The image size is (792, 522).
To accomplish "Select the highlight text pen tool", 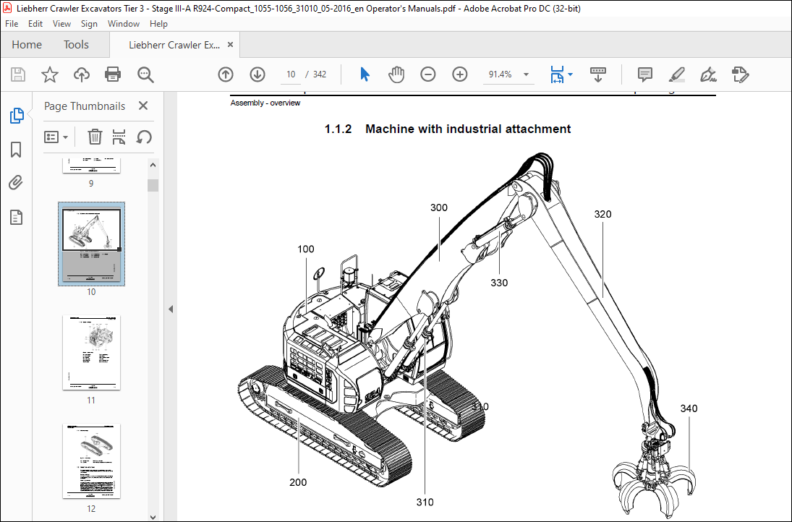I will (677, 74).
